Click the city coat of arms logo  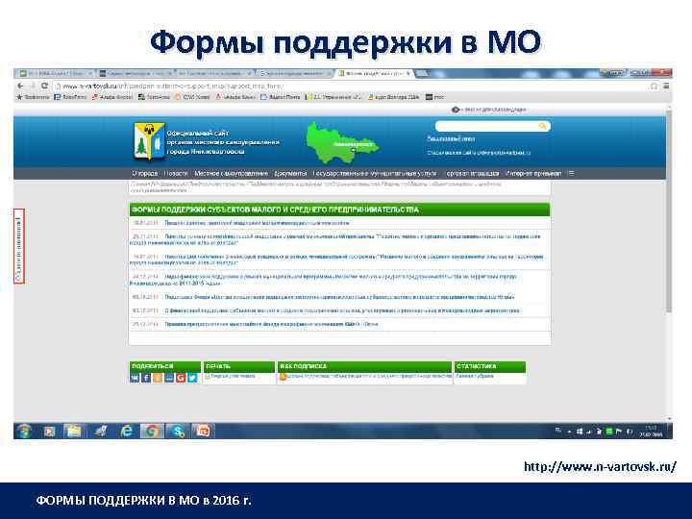point(149,141)
